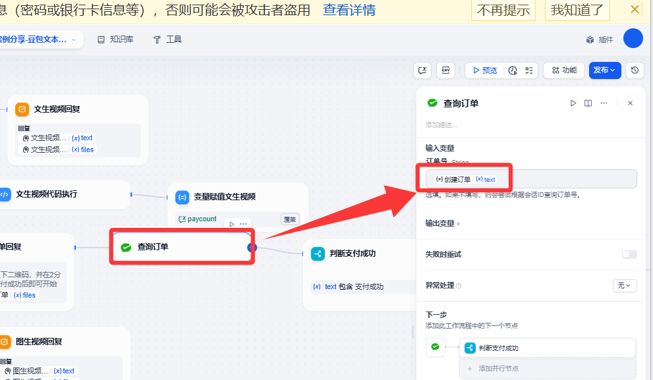The height and width of the screenshot is (380, 653).
Task: Click the 变量赋值文生视频 assigner node icon
Action: [x=183, y=198]
